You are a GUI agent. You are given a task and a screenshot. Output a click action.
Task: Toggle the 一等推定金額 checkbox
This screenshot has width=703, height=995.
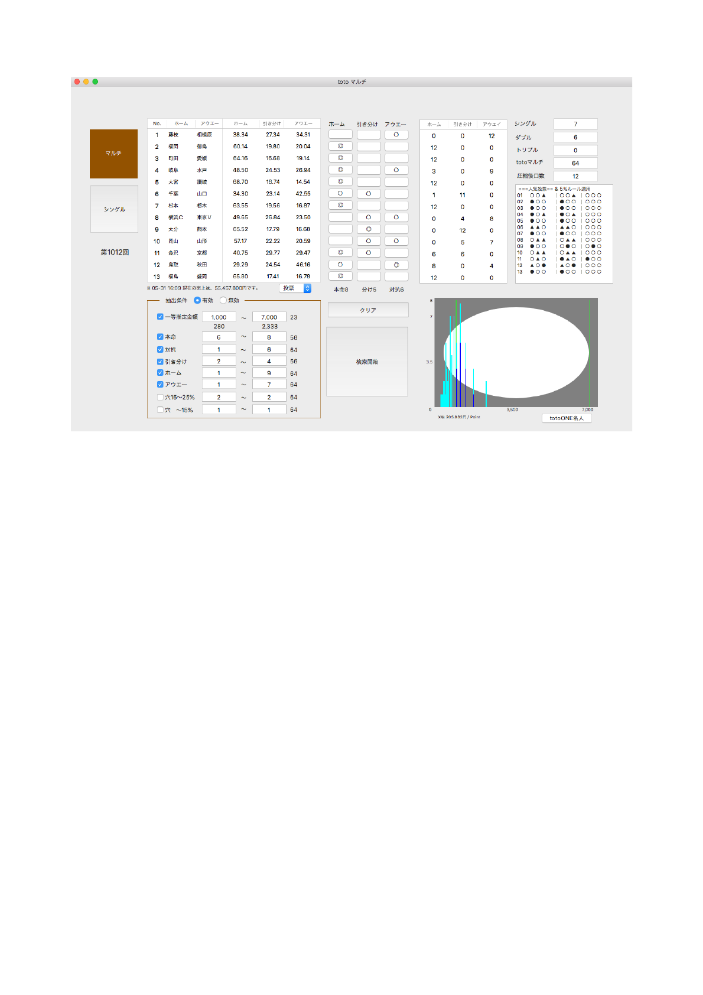point(160,317)
